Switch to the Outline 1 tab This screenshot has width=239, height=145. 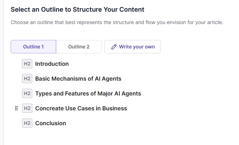33,47
